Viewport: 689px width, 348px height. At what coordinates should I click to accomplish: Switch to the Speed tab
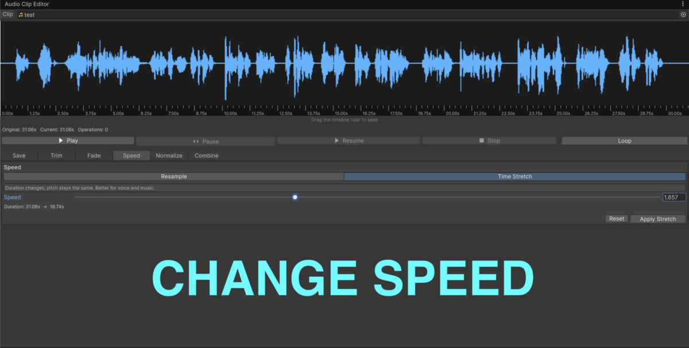131,155
